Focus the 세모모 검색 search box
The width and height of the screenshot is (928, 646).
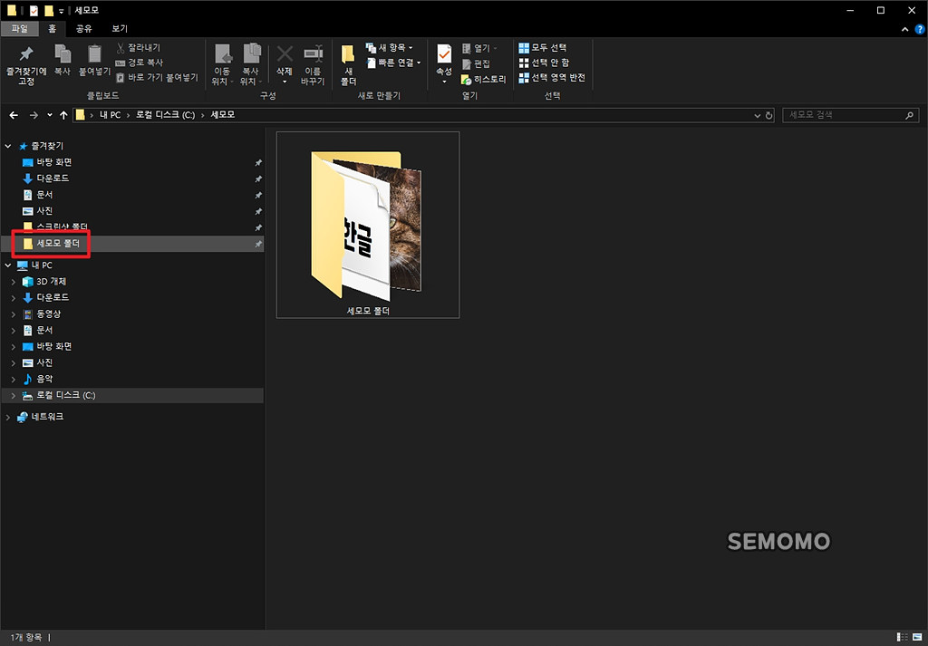[x=850, y=115]
